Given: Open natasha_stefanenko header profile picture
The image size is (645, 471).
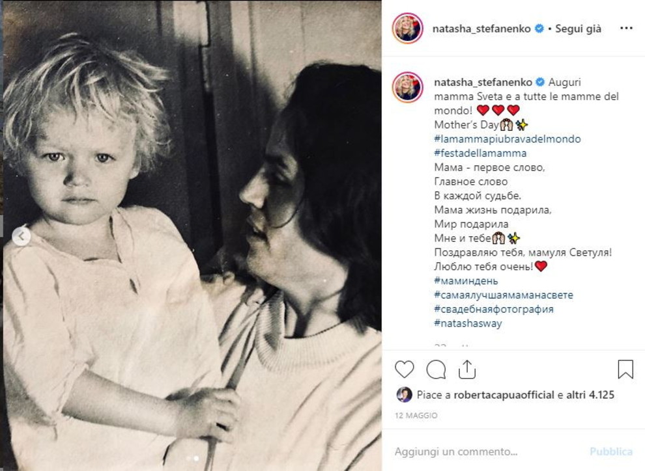Looking at the screenshot, I should (407, 28).
